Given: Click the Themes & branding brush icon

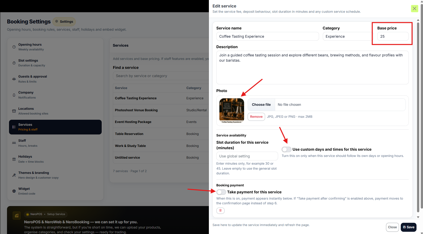Looking at the screenshot, I should [x=14, y=175].
